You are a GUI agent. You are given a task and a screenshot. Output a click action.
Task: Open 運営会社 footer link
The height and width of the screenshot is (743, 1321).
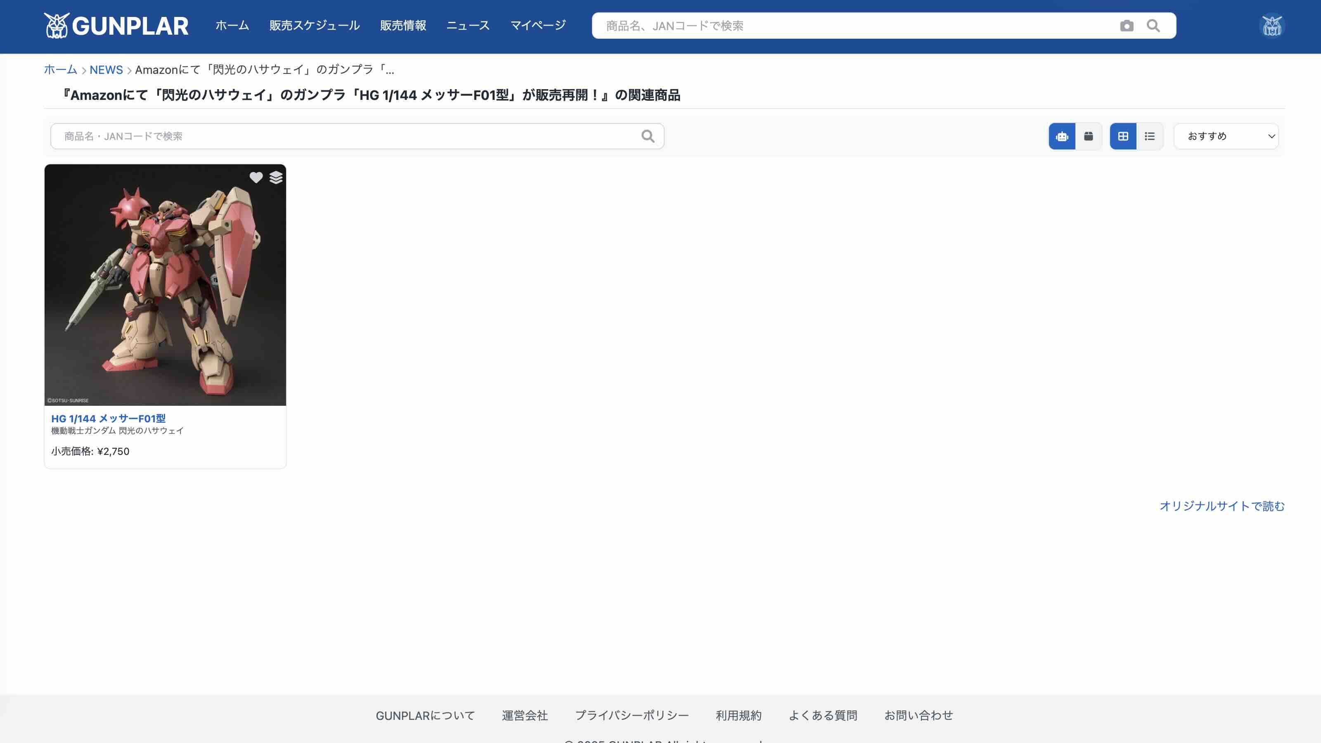point(525,715)
